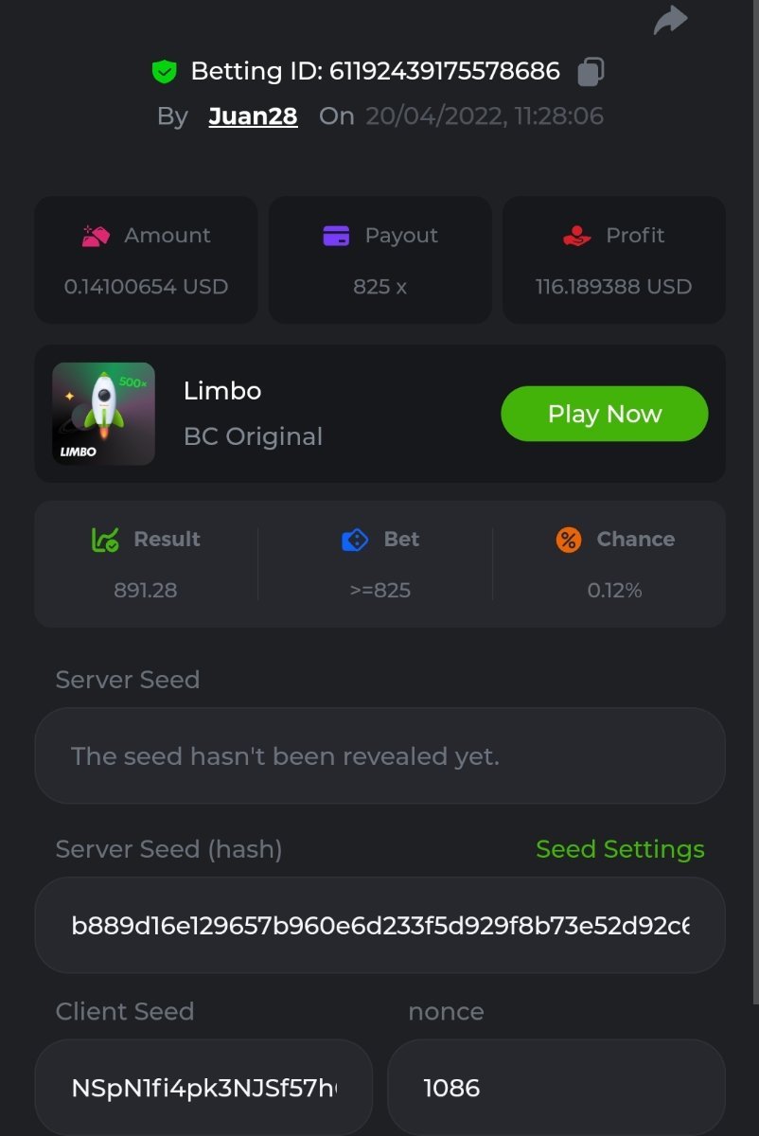Tap the share arrow icon
759x1136 pixels.
click(x=670, y=20)
